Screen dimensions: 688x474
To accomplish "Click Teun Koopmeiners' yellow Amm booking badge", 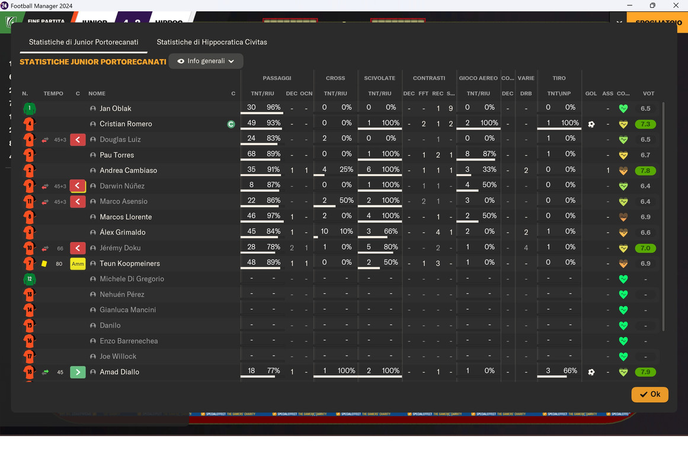I will (x=78, y=263).
